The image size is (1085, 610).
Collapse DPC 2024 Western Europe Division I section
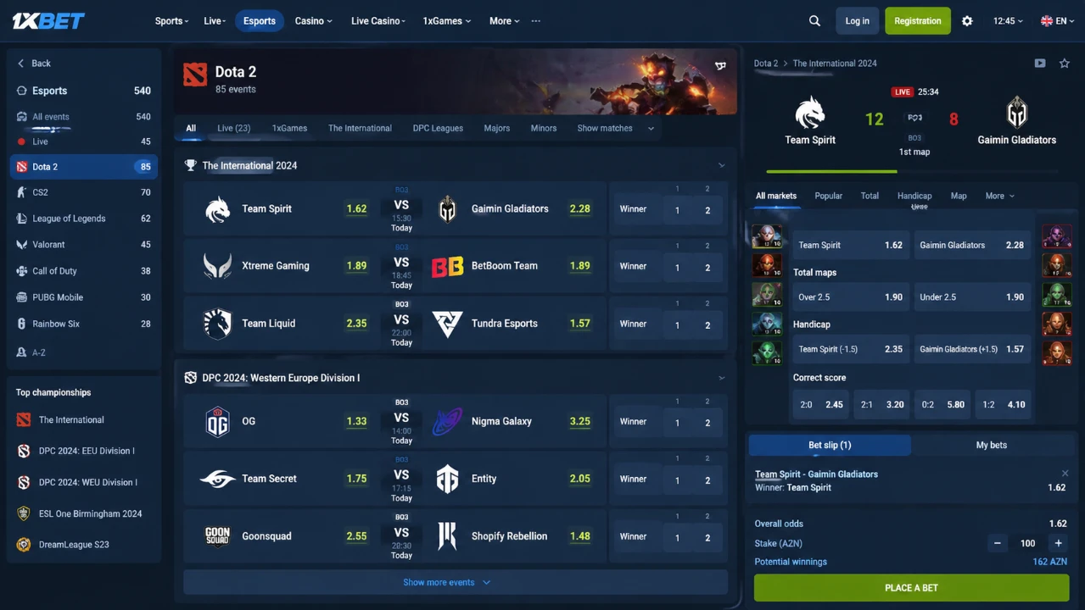pos(722,378)
